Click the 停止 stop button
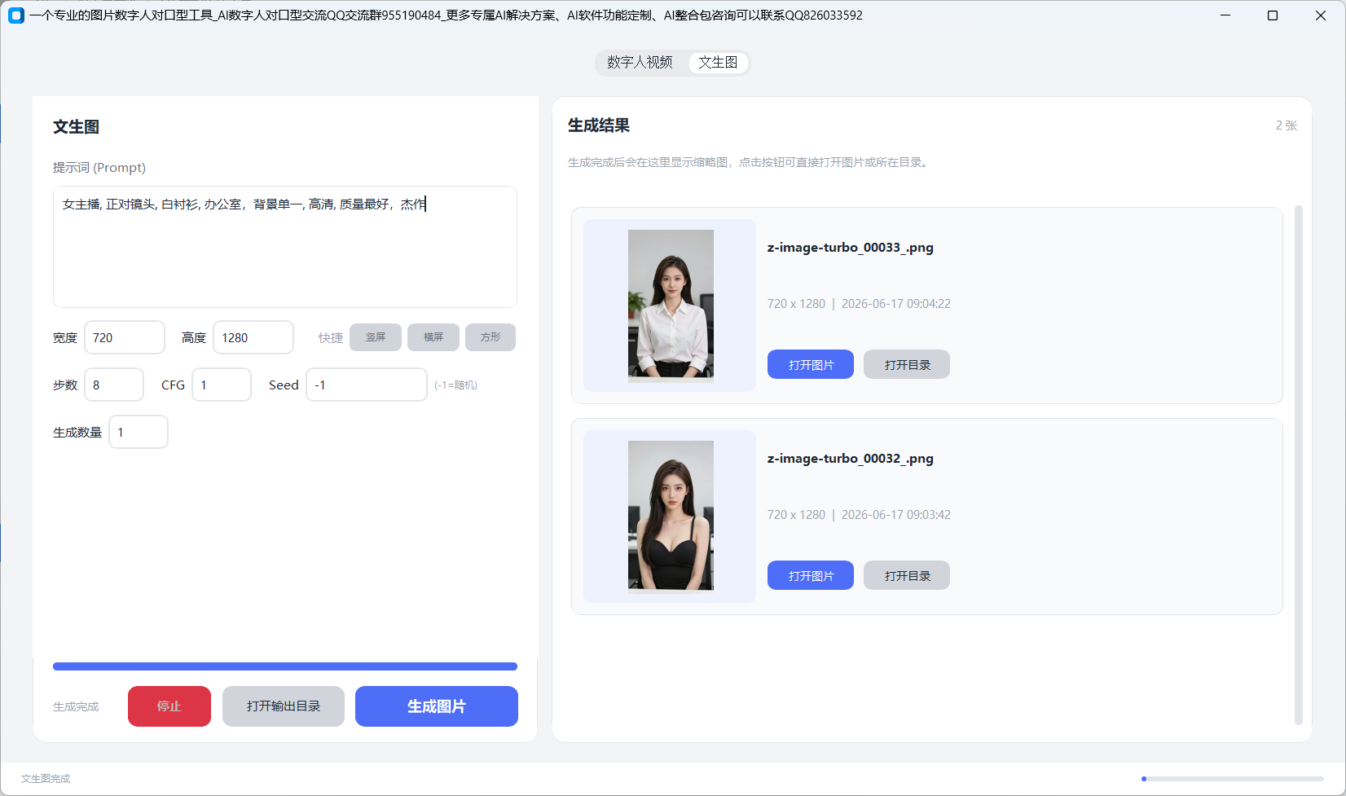The image size is (1346, 796). [x=169, y=706]
